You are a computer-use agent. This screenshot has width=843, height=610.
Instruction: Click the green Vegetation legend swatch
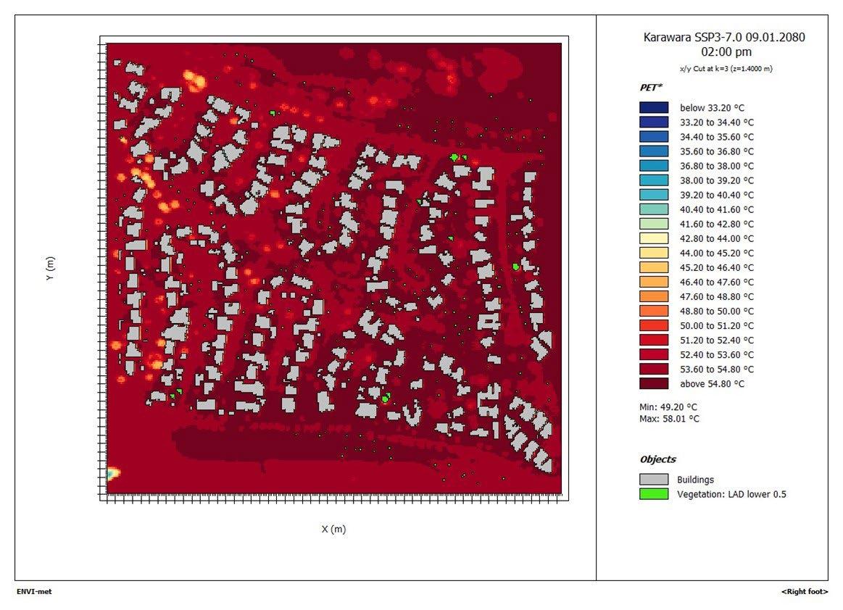tap(654, 494)
